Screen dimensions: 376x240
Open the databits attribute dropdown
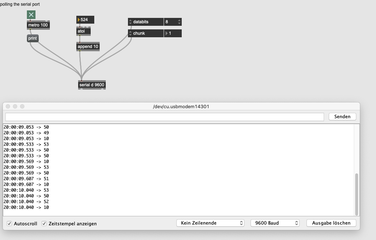[x=146, y=22]
